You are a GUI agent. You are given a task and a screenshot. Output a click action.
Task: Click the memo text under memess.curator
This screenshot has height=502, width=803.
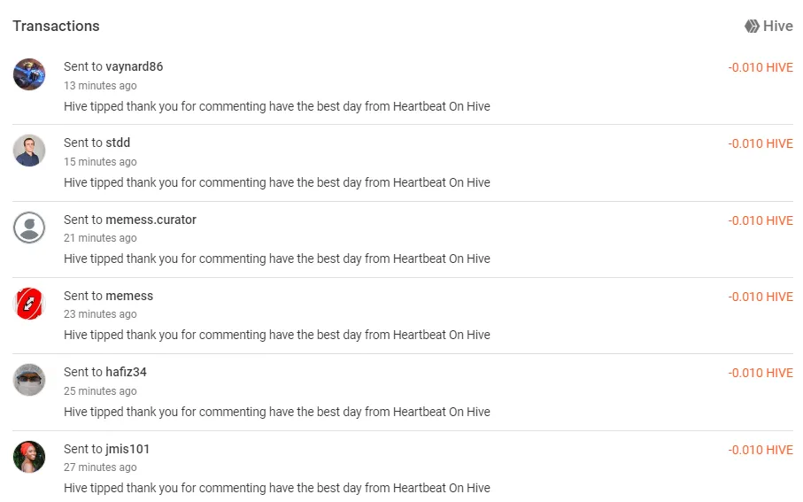click(277, 259)
